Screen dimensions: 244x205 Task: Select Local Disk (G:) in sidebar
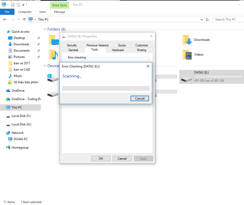(x=21, y=124)
